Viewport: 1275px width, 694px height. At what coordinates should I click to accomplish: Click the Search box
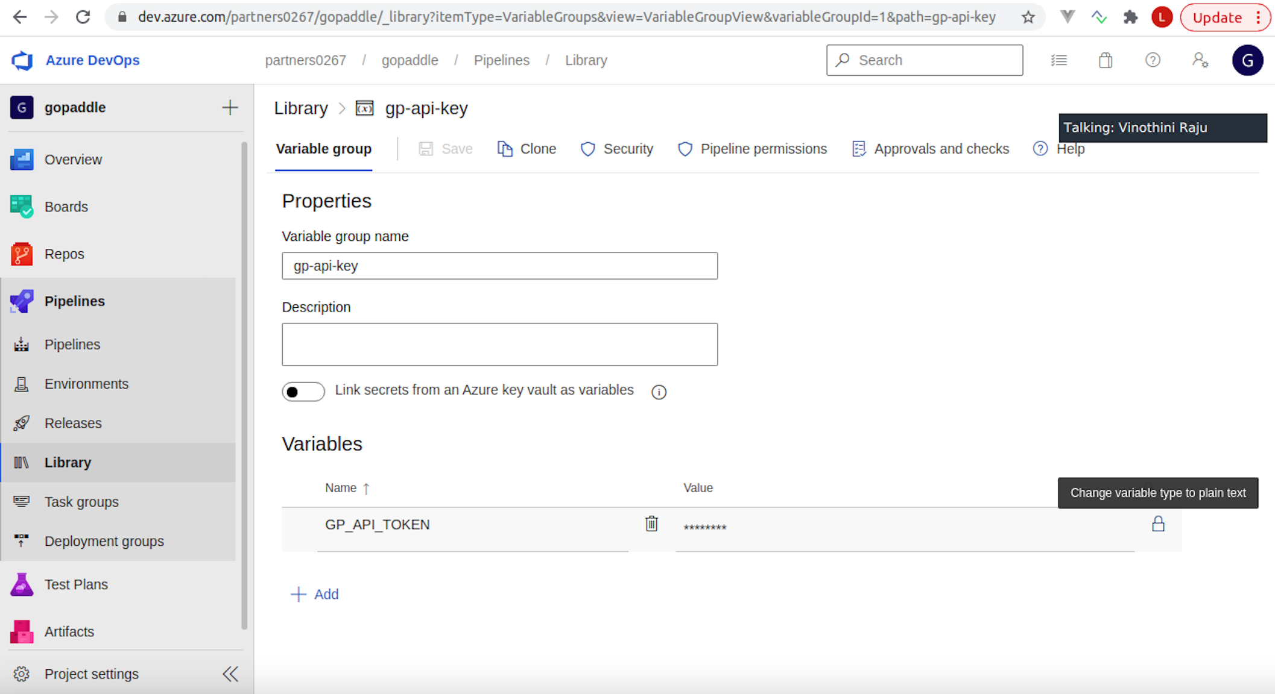click(925, 60)
